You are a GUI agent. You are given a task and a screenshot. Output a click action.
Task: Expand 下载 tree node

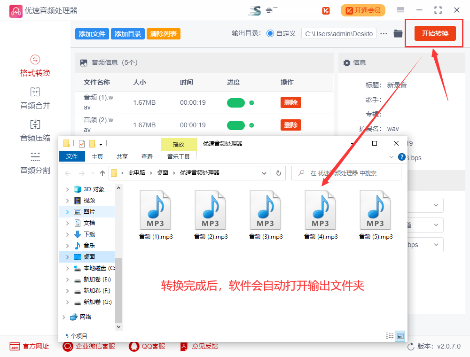tap(67, 234)
